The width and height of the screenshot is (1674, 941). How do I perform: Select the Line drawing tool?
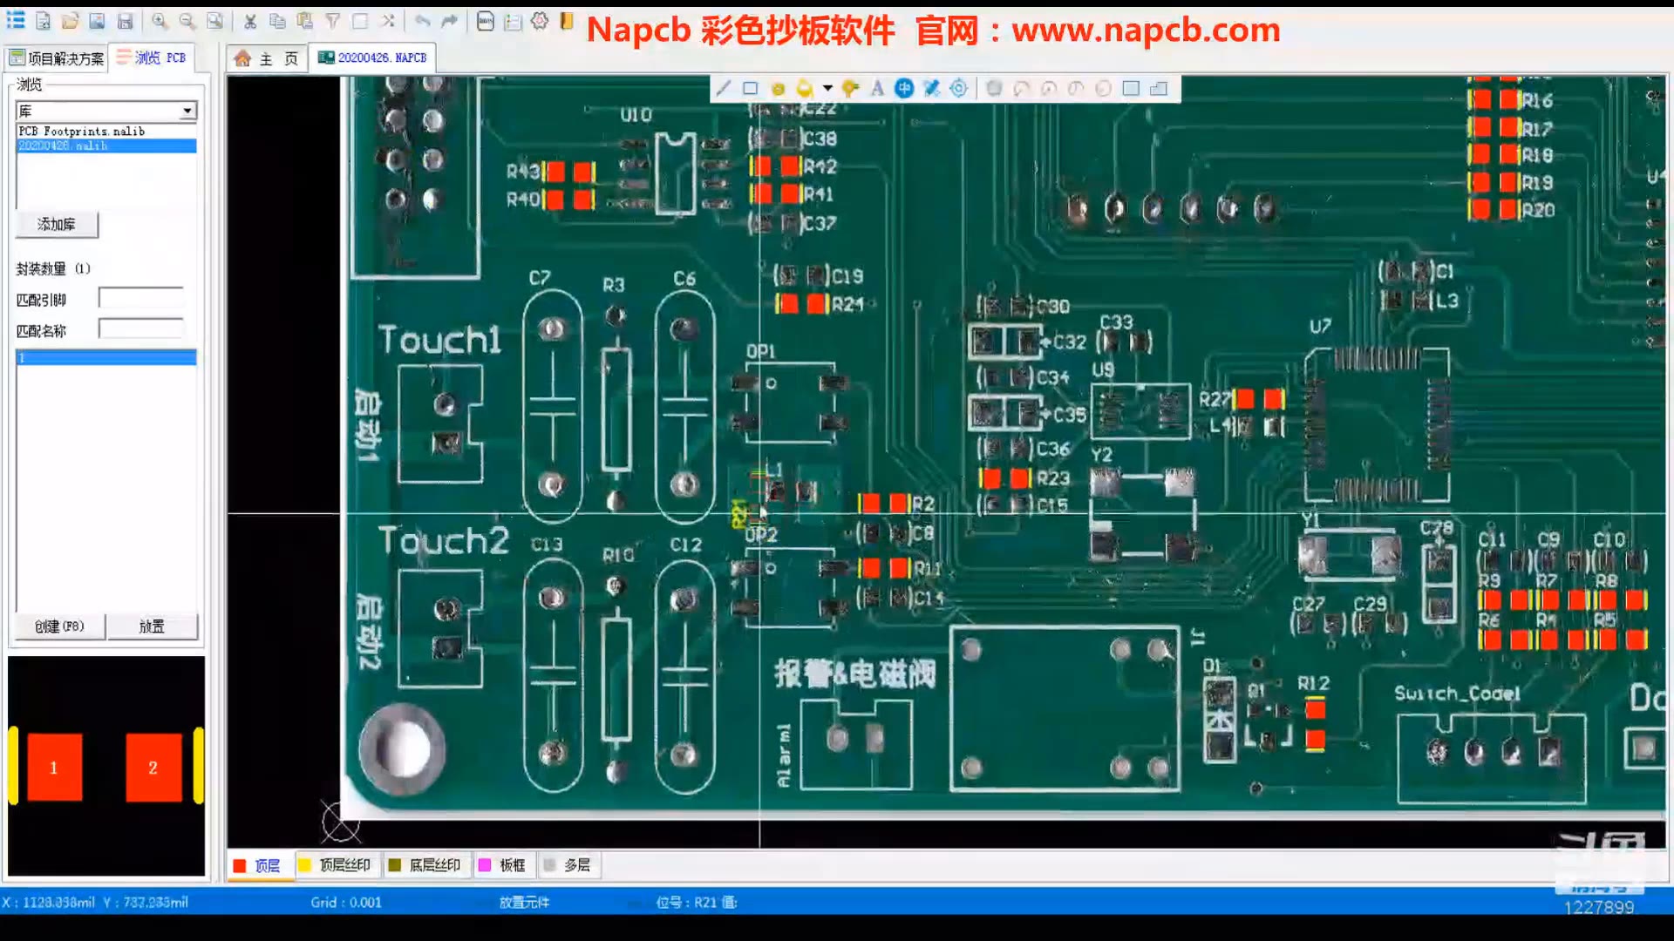click(723, 88)
